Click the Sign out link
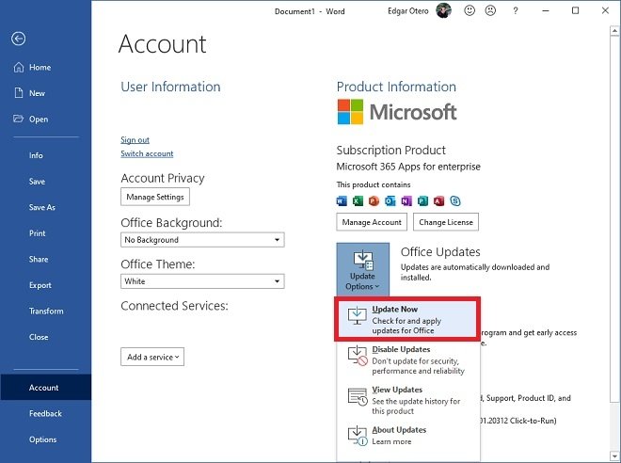Screen dimensions: 621x463 135,140
